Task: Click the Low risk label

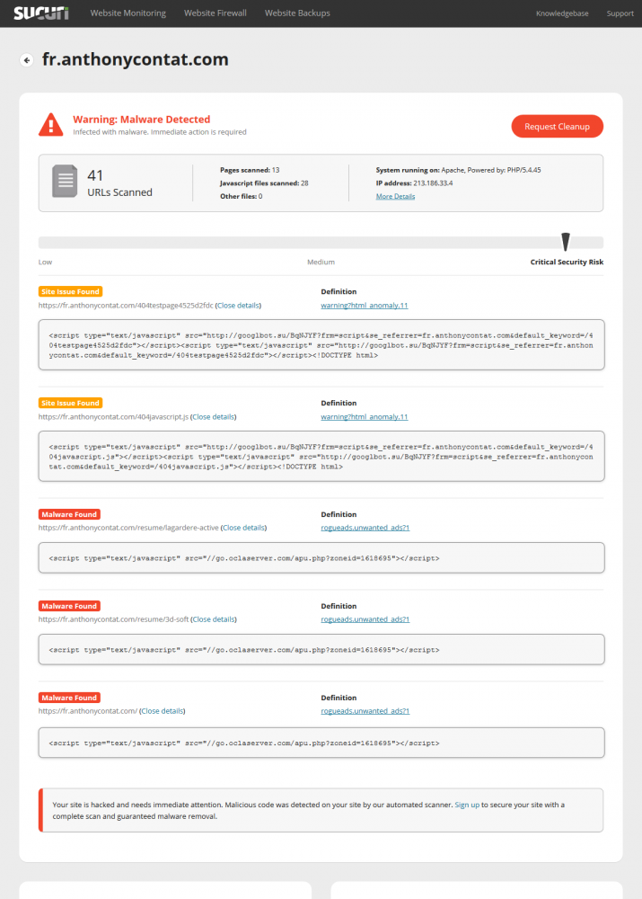Action: 45,262
